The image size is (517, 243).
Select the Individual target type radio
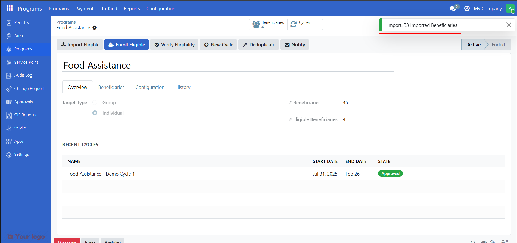[95, 113]
